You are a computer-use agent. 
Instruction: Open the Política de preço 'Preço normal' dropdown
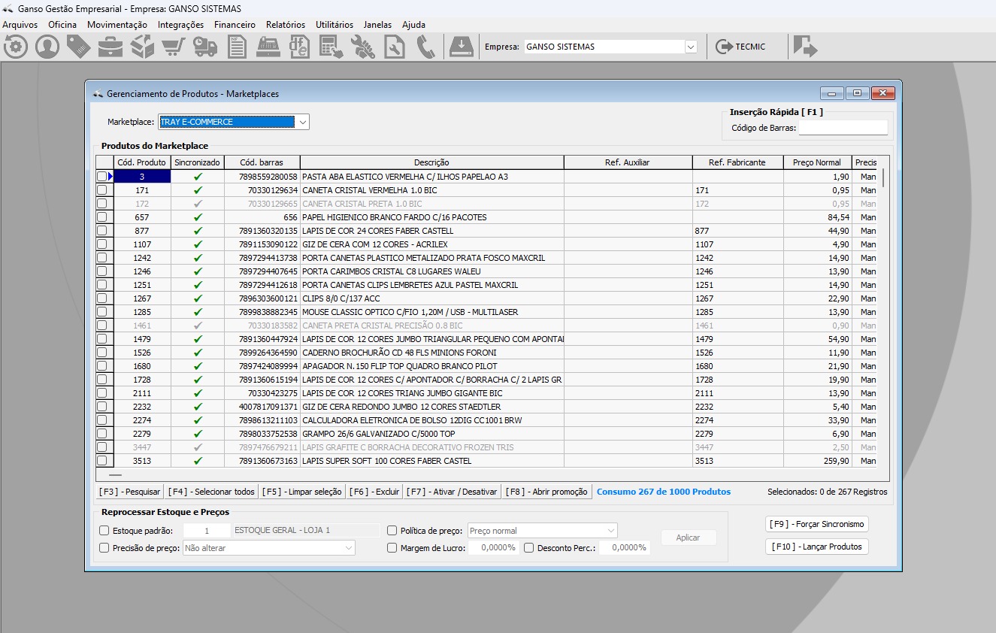(543, 531)
